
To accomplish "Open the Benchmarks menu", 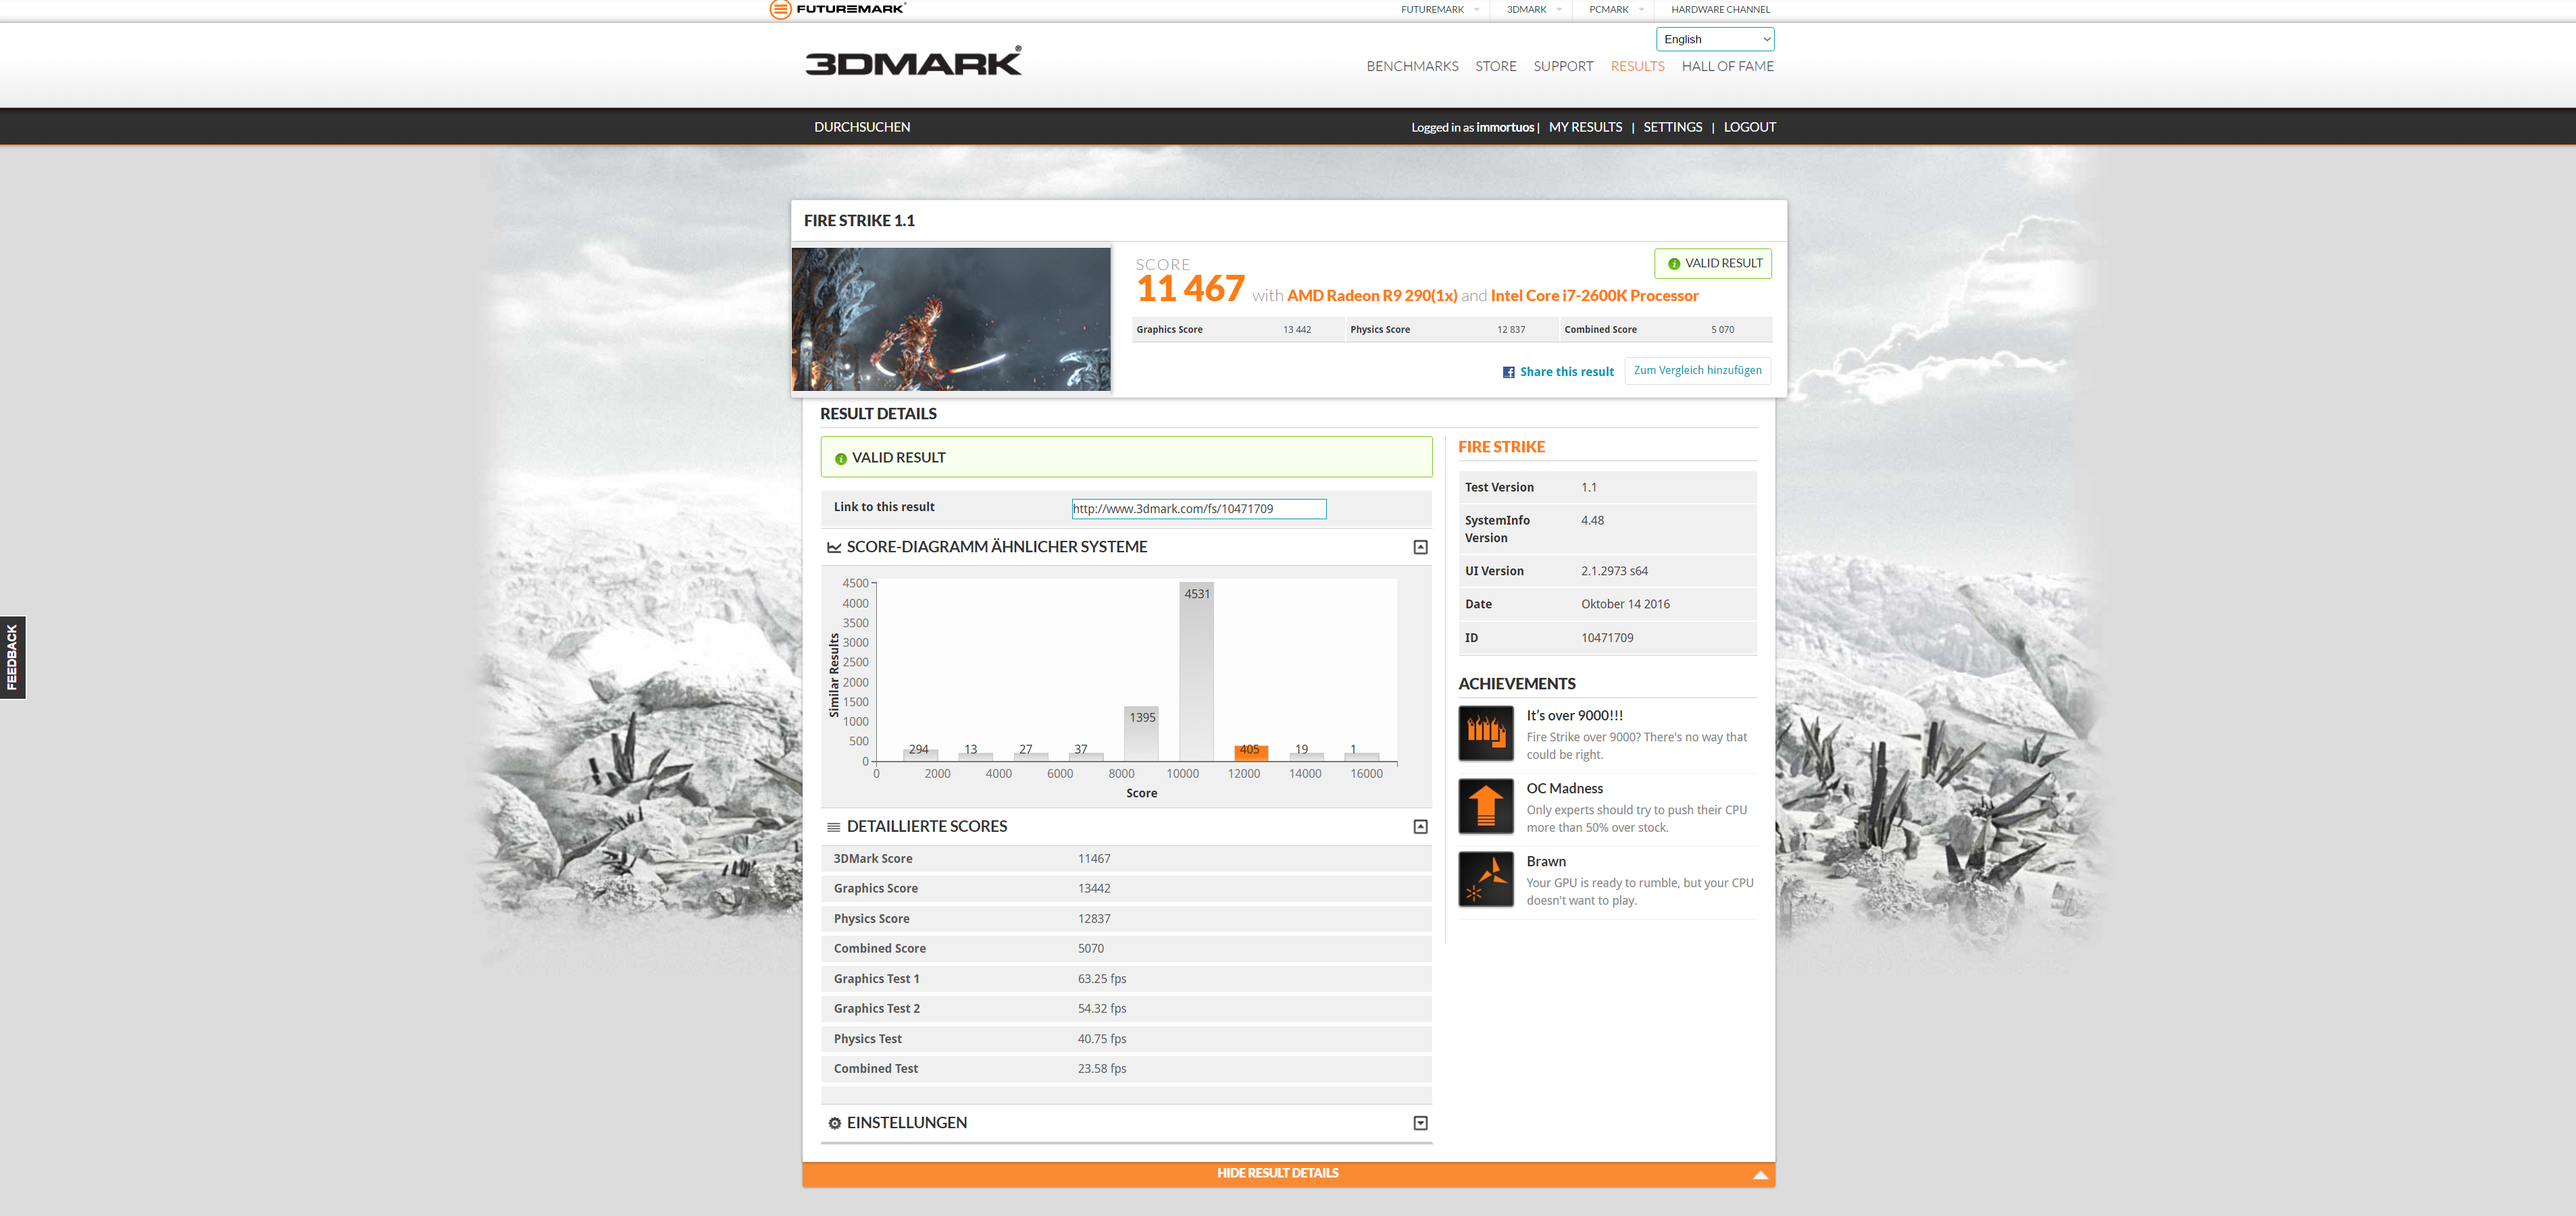I will (x=1412, y=67).
